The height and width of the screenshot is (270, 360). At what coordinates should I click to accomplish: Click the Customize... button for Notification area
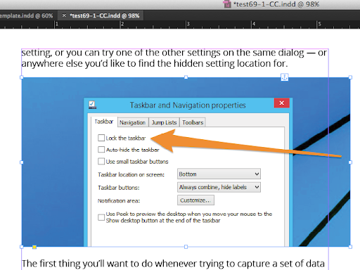(195, 200)
